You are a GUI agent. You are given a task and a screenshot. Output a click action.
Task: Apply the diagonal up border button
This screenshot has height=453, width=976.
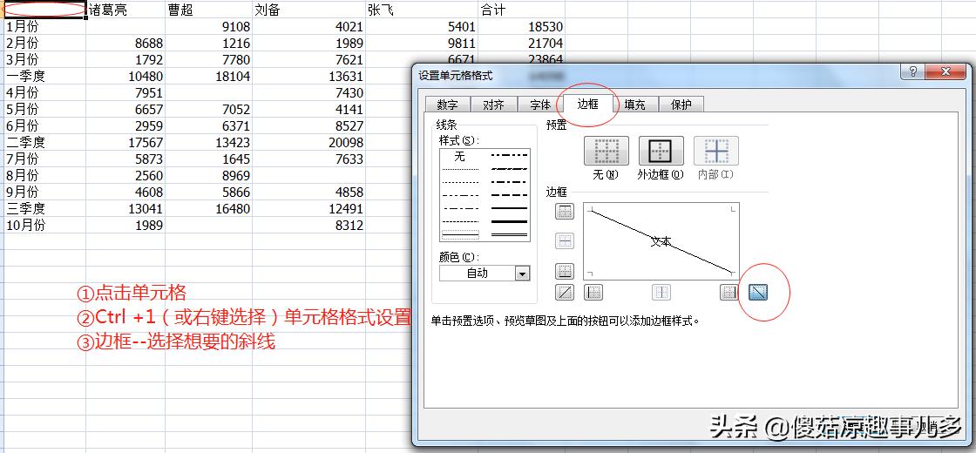pos(565,292)
